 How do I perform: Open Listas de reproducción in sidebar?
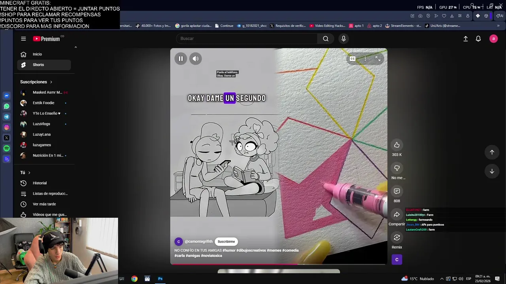44,194
